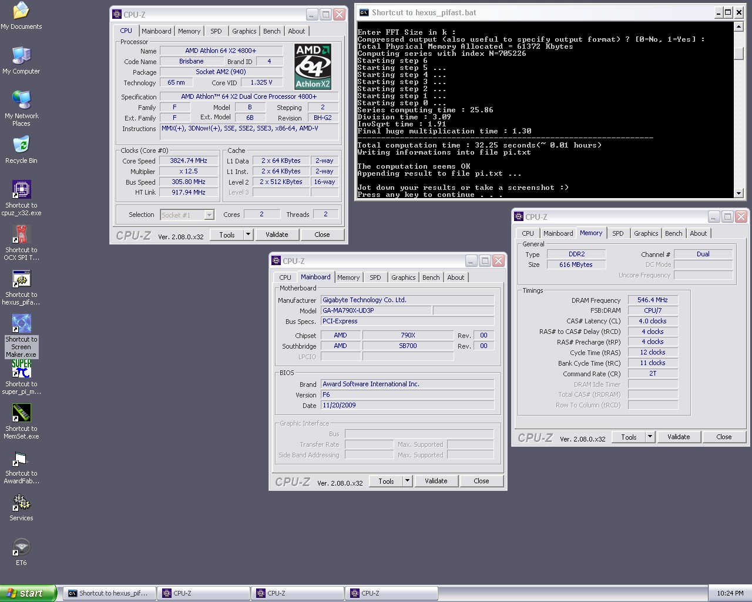Image resolution: width=752 pixels, height=602 pixels.
Task: Click CAS# Latency 4.0 clocks value
Action: (653, 321)
